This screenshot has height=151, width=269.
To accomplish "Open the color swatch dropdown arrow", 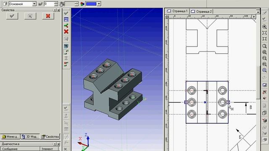I will pos(99,4).
